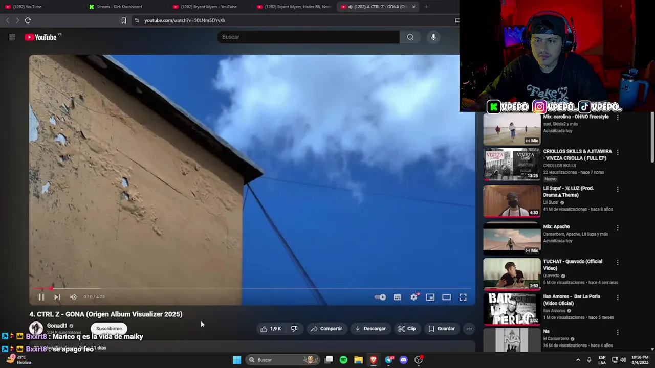Open options menu for Mix: Apache

(x=618, y=227)
